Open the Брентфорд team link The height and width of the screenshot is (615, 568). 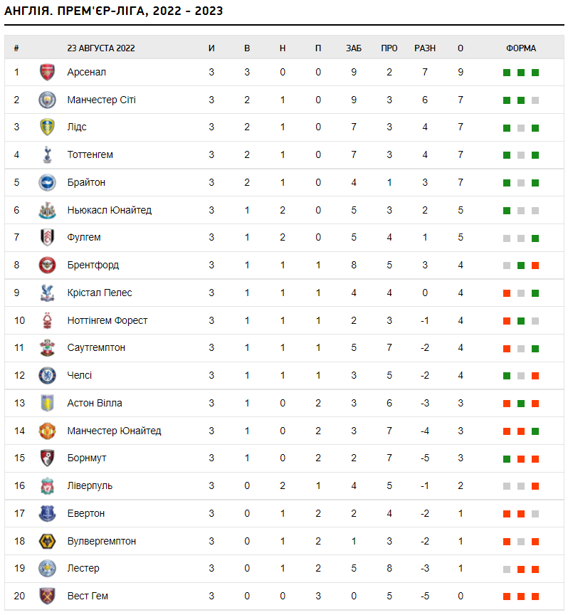[x=93, y=265]
